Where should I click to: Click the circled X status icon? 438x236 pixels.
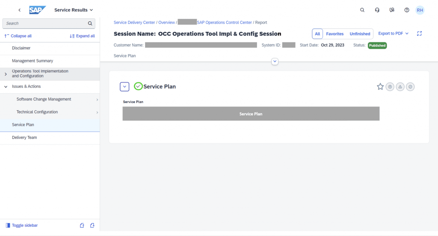point(390,87)
